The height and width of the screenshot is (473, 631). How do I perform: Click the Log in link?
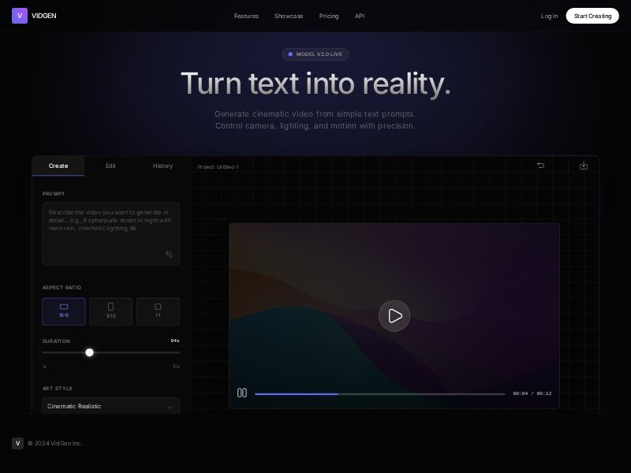(549, 16)
